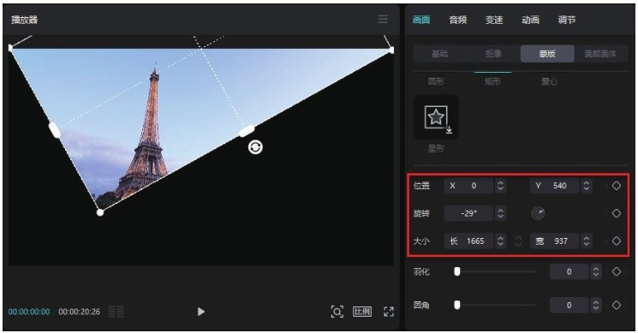Viewport: 638px width, 333px height.
Task: Play the video preview
Action: (x=201, y=312)
